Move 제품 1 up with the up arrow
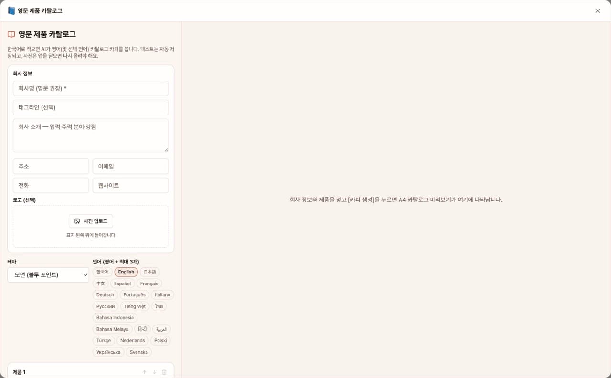Image resolution: width=611 pixels, height=378 pixels. coord(144,372)
